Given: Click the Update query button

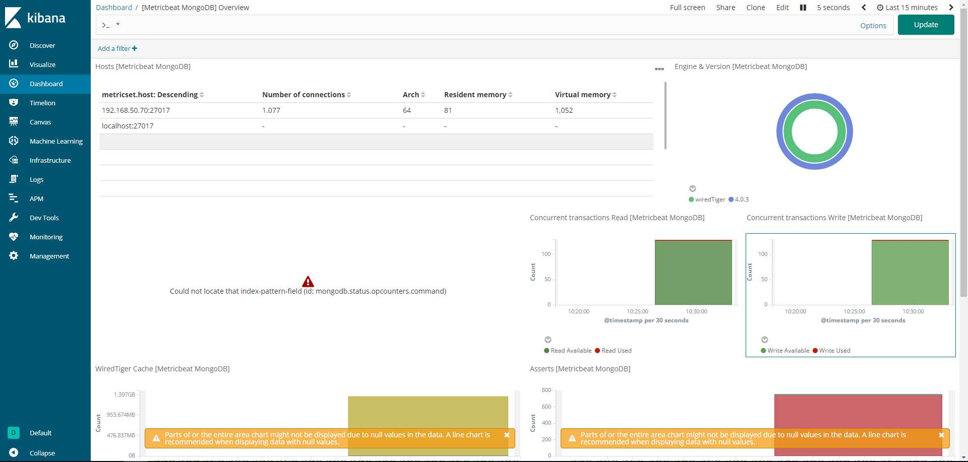Looking at the screenshot, I should tap(926, 25).
